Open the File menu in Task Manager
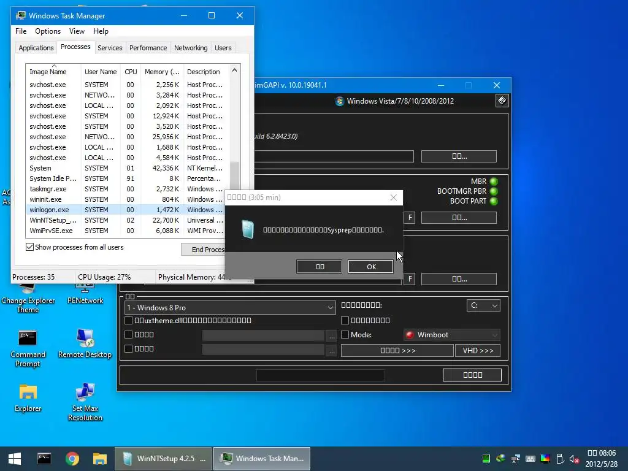Screen dimensions: 628x471 (21, 31)
